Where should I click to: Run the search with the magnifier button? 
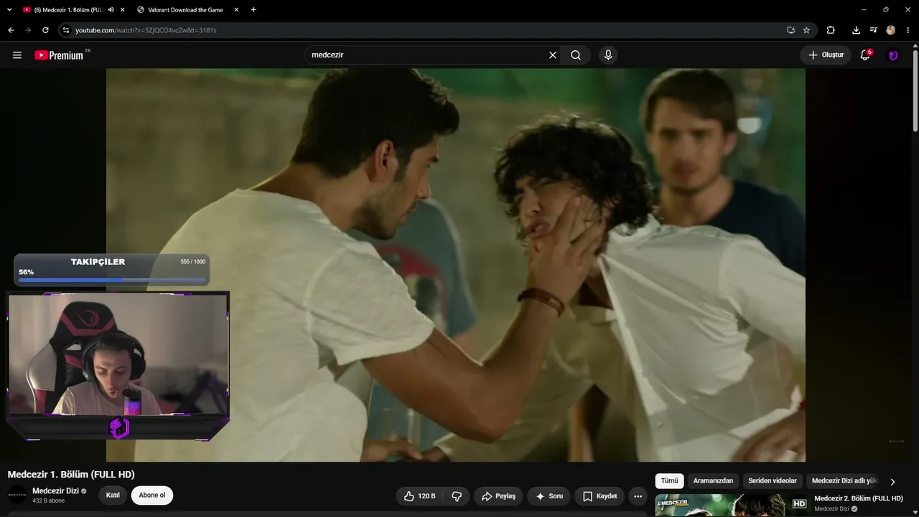[576, 55]
